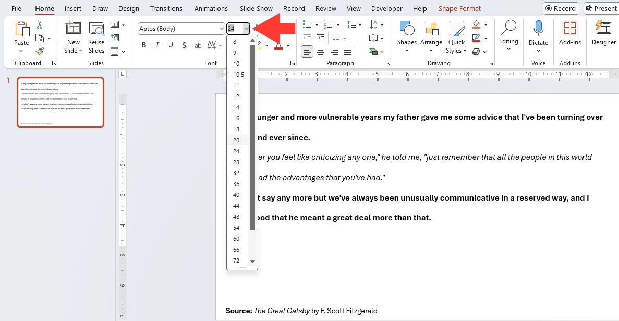Add a New Slide
This screenshot has width=619, height=321.
pos(73,38)
